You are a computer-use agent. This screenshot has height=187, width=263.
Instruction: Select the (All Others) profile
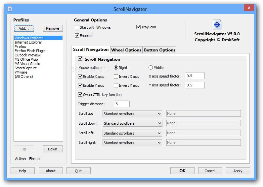(x=38, y=77)
